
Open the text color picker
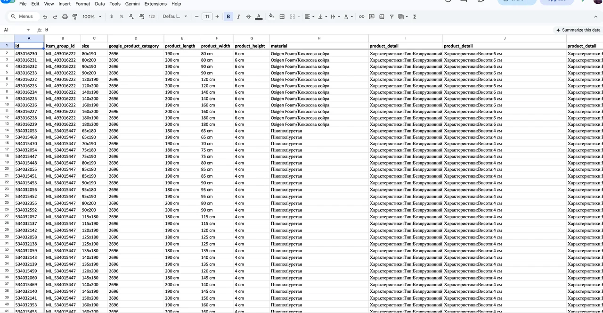click(x=259, y=16)
